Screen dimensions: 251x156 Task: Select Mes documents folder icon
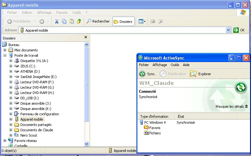[x=11, y=50]
